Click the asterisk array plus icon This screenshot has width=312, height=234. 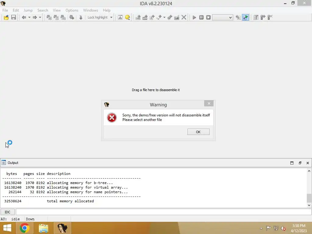(x=169, y=17)
